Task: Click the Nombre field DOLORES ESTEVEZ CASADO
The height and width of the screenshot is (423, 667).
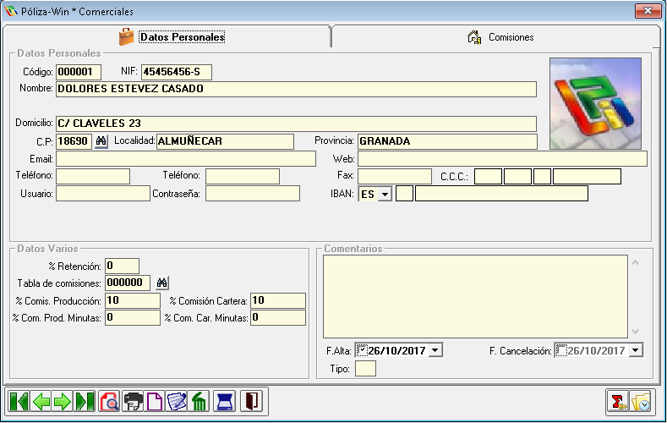Action: (x=296, y=89)
